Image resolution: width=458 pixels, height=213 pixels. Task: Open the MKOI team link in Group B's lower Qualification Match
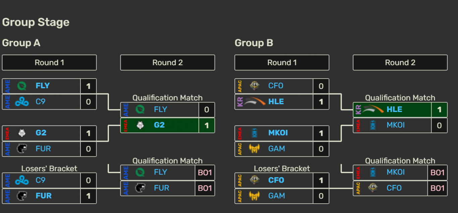[x=396, y=173]
